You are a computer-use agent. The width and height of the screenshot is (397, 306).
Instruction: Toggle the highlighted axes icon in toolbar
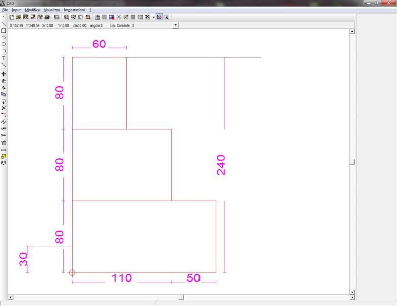tap(159, 17)
